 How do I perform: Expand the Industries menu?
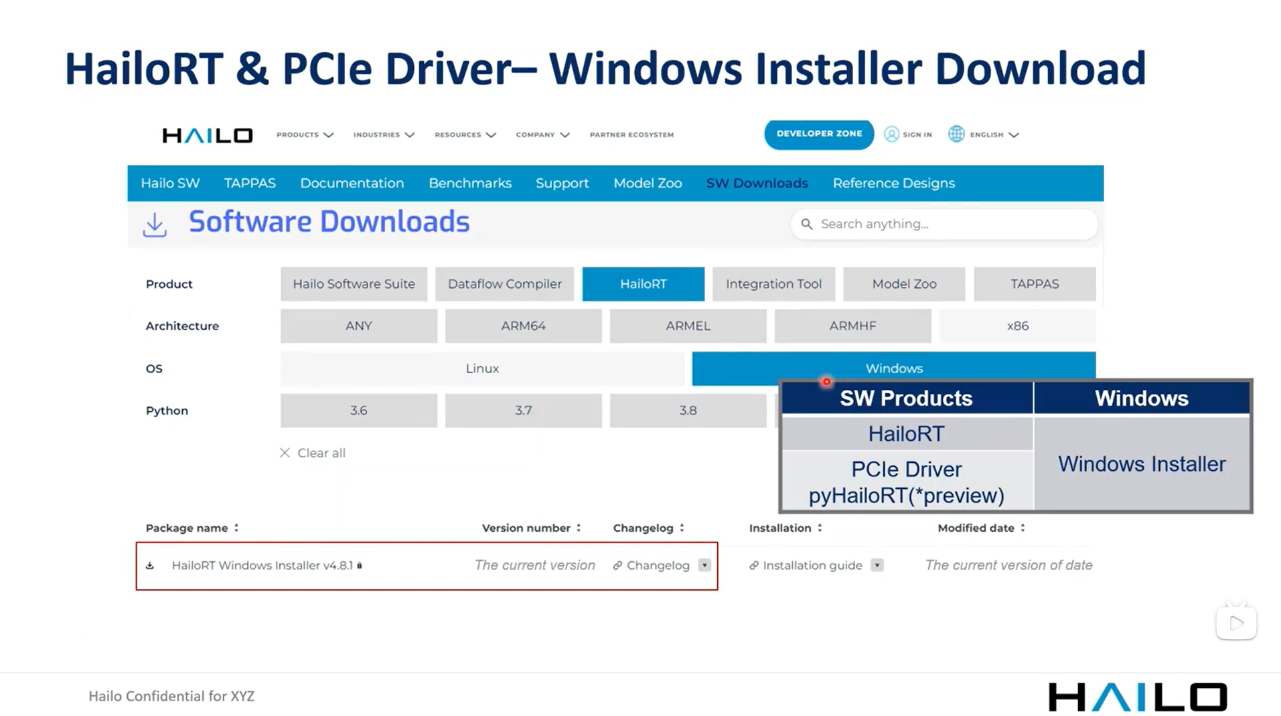coord(384,135)
